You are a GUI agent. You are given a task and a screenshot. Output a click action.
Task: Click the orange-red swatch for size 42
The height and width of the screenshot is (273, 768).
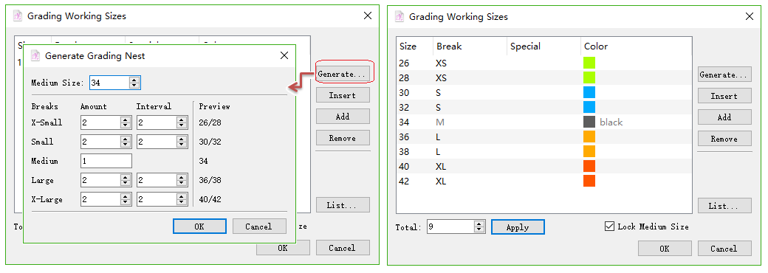pyautogui.click(x=589, y=181)
